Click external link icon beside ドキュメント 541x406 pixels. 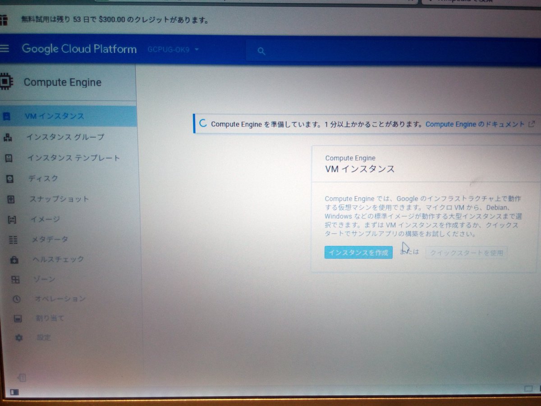coord(532,124)
